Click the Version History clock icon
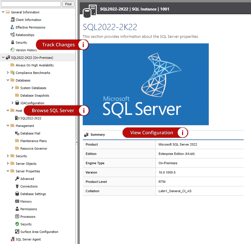This screenshot has width=251, height=244. [13, 50]
